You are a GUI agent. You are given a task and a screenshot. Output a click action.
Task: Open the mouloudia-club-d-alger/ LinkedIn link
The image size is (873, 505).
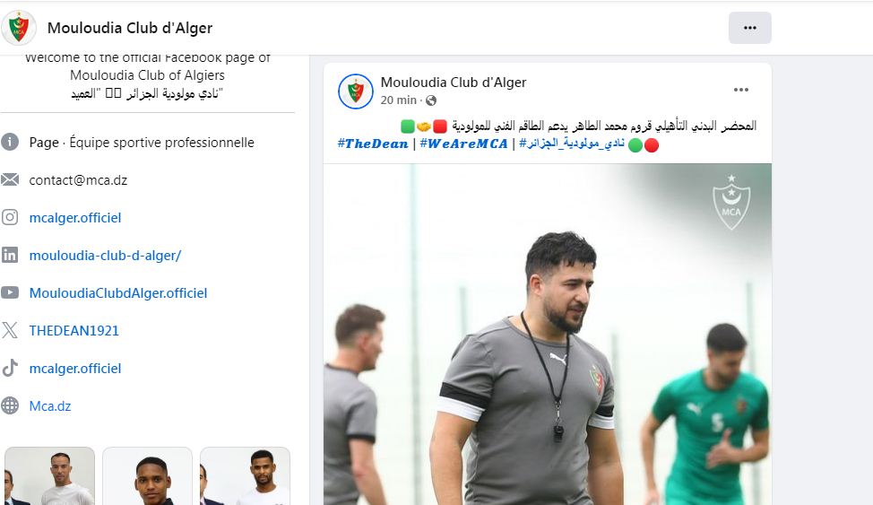click(105, 256)
